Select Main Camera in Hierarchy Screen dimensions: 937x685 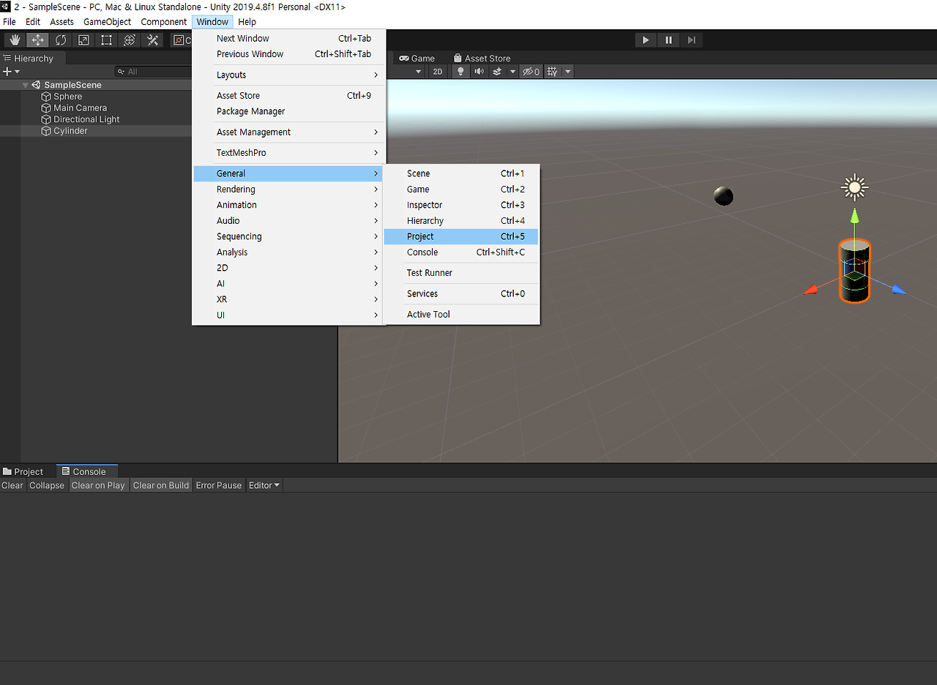pyautogui.click(x=80, y=108)
